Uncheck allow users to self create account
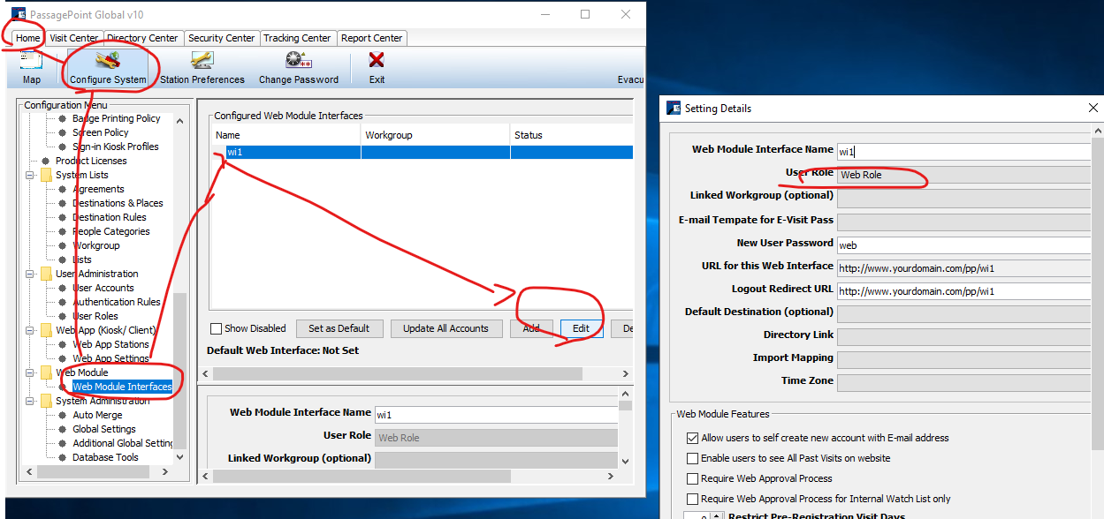Screen dimensions: 1104x519 tap(692, 438)
